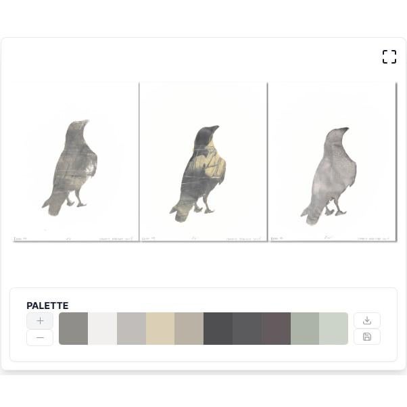Choose the dark mauve-gray swatch

(276, 329)
